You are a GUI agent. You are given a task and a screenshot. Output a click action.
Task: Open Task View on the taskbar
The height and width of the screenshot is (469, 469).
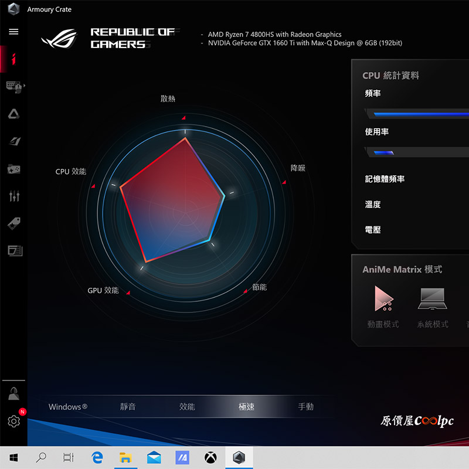click(69, 457)
